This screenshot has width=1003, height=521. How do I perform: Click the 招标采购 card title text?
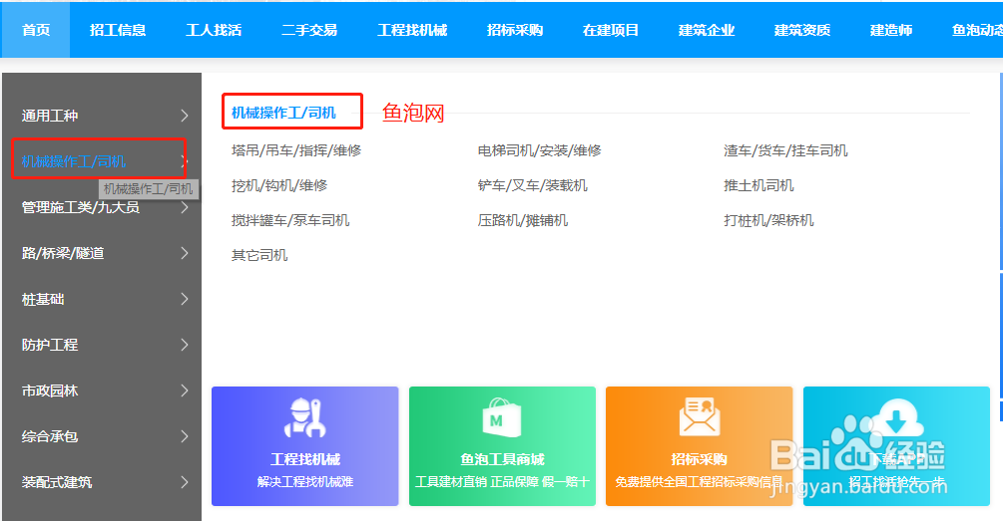700,459
